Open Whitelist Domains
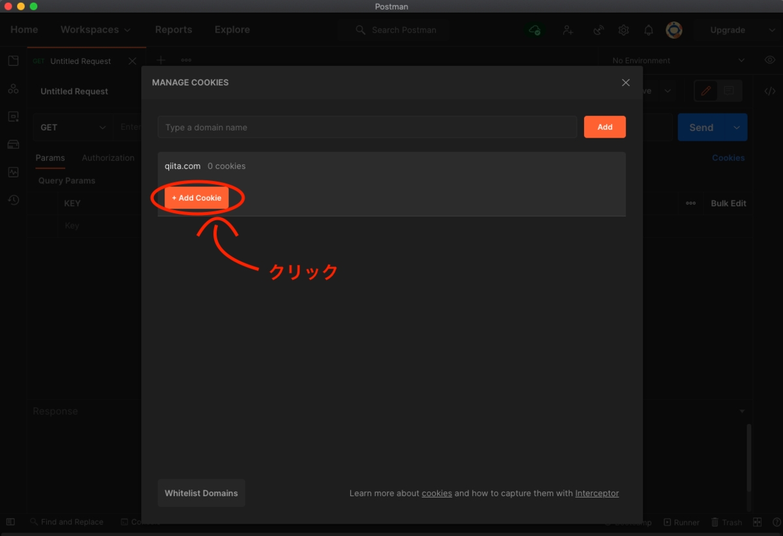Viewport: 783px width, 536px height. [201, 493]
